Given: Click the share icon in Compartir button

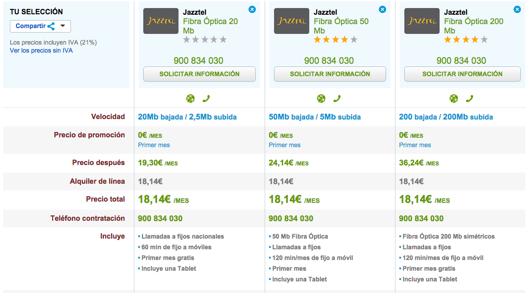Looking at the screenshot, I should click(51, 26).
